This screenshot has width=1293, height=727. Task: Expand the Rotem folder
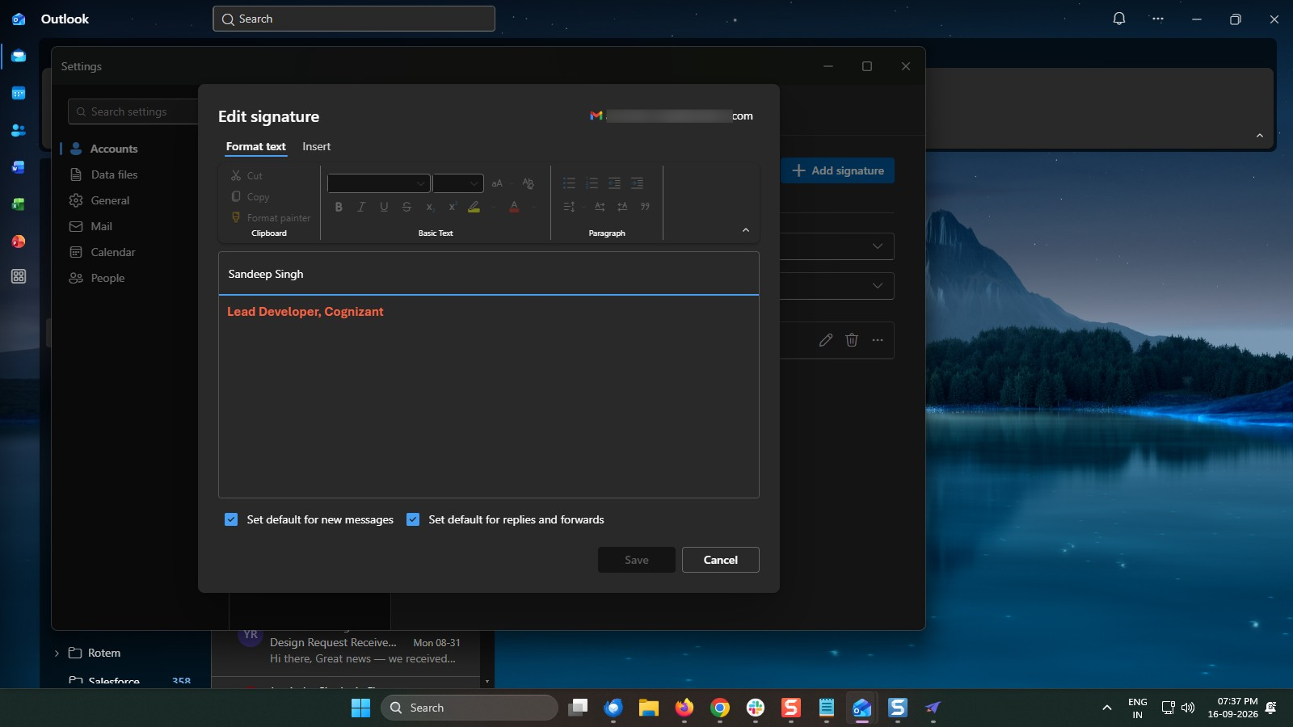pyautogui.click(x=57, y=653)
